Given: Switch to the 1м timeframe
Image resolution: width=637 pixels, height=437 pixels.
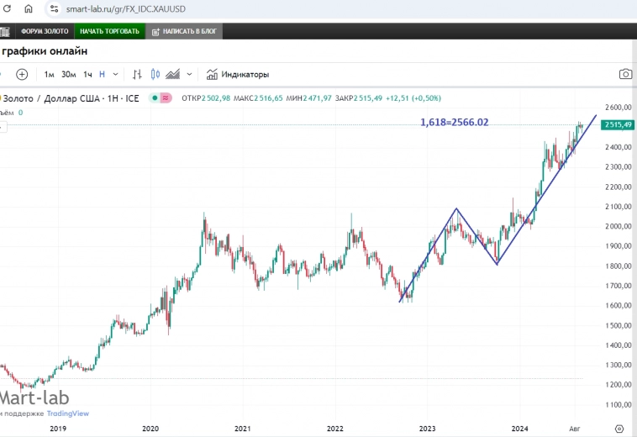Looking at the screenshot, I should tap(50, 74).
